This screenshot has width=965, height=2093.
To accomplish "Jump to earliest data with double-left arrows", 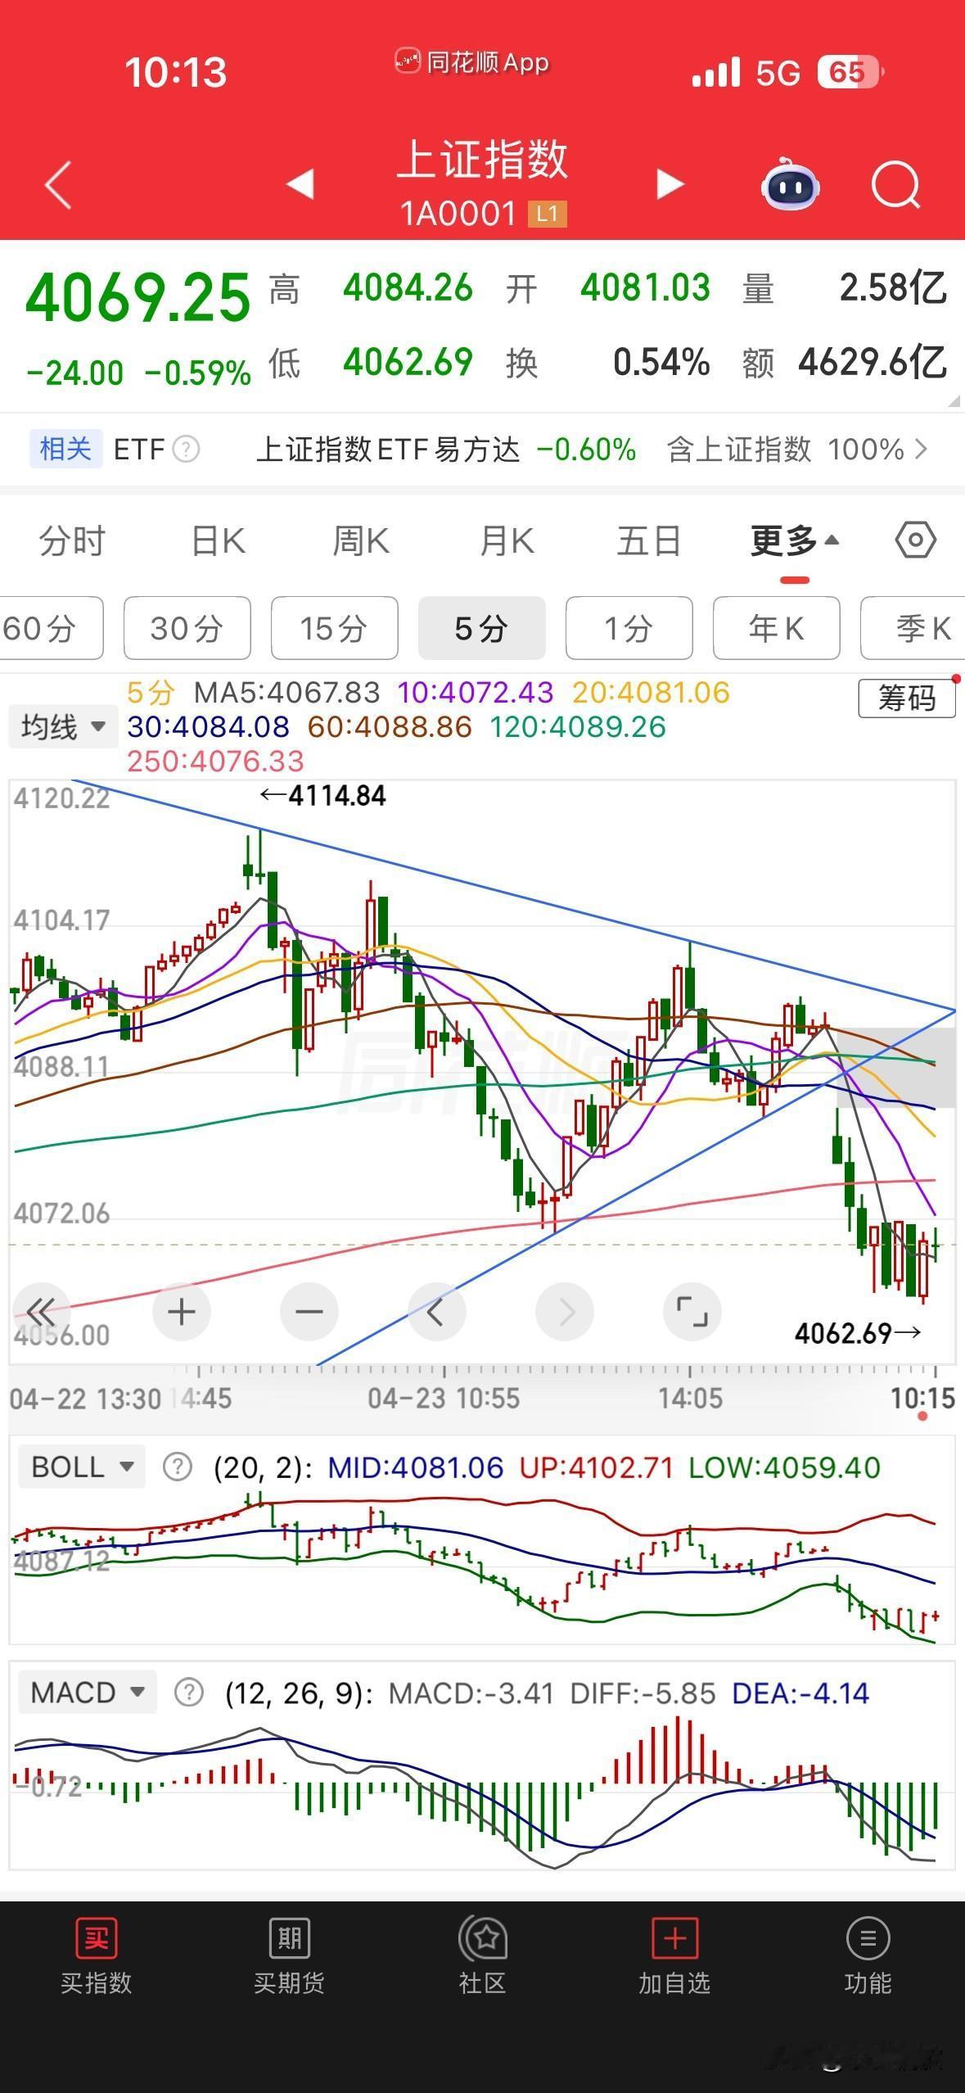I will (x=41, y=1312).
